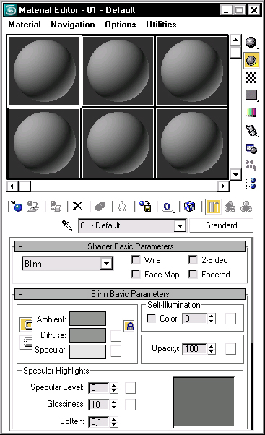Screen dimensions: 265x435
Task: Enable the Wire checkbox
Action: click(136, 260)
